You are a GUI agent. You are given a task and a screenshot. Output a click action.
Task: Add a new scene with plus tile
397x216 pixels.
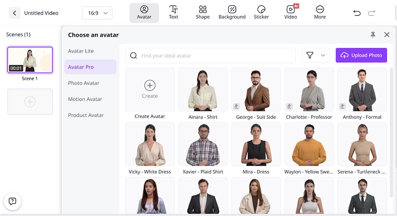[x=30, y=102]
